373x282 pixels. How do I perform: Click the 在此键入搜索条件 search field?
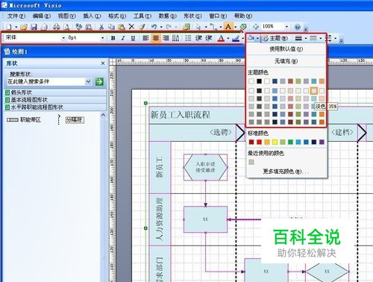point(46,81)
